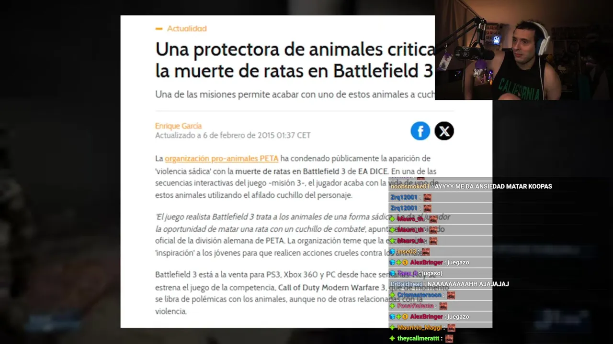Click chat username theycallmerattt

pyautogui.click(x=419, y=339)
